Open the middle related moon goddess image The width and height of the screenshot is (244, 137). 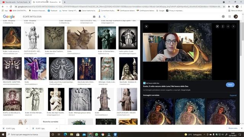point(190,112)
